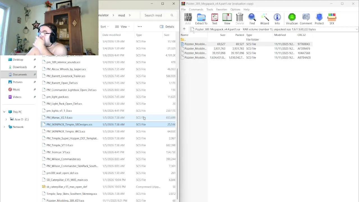
Task: Click the See more ellipsis in Explorer toolbar
Action: (x=140, y=27)
